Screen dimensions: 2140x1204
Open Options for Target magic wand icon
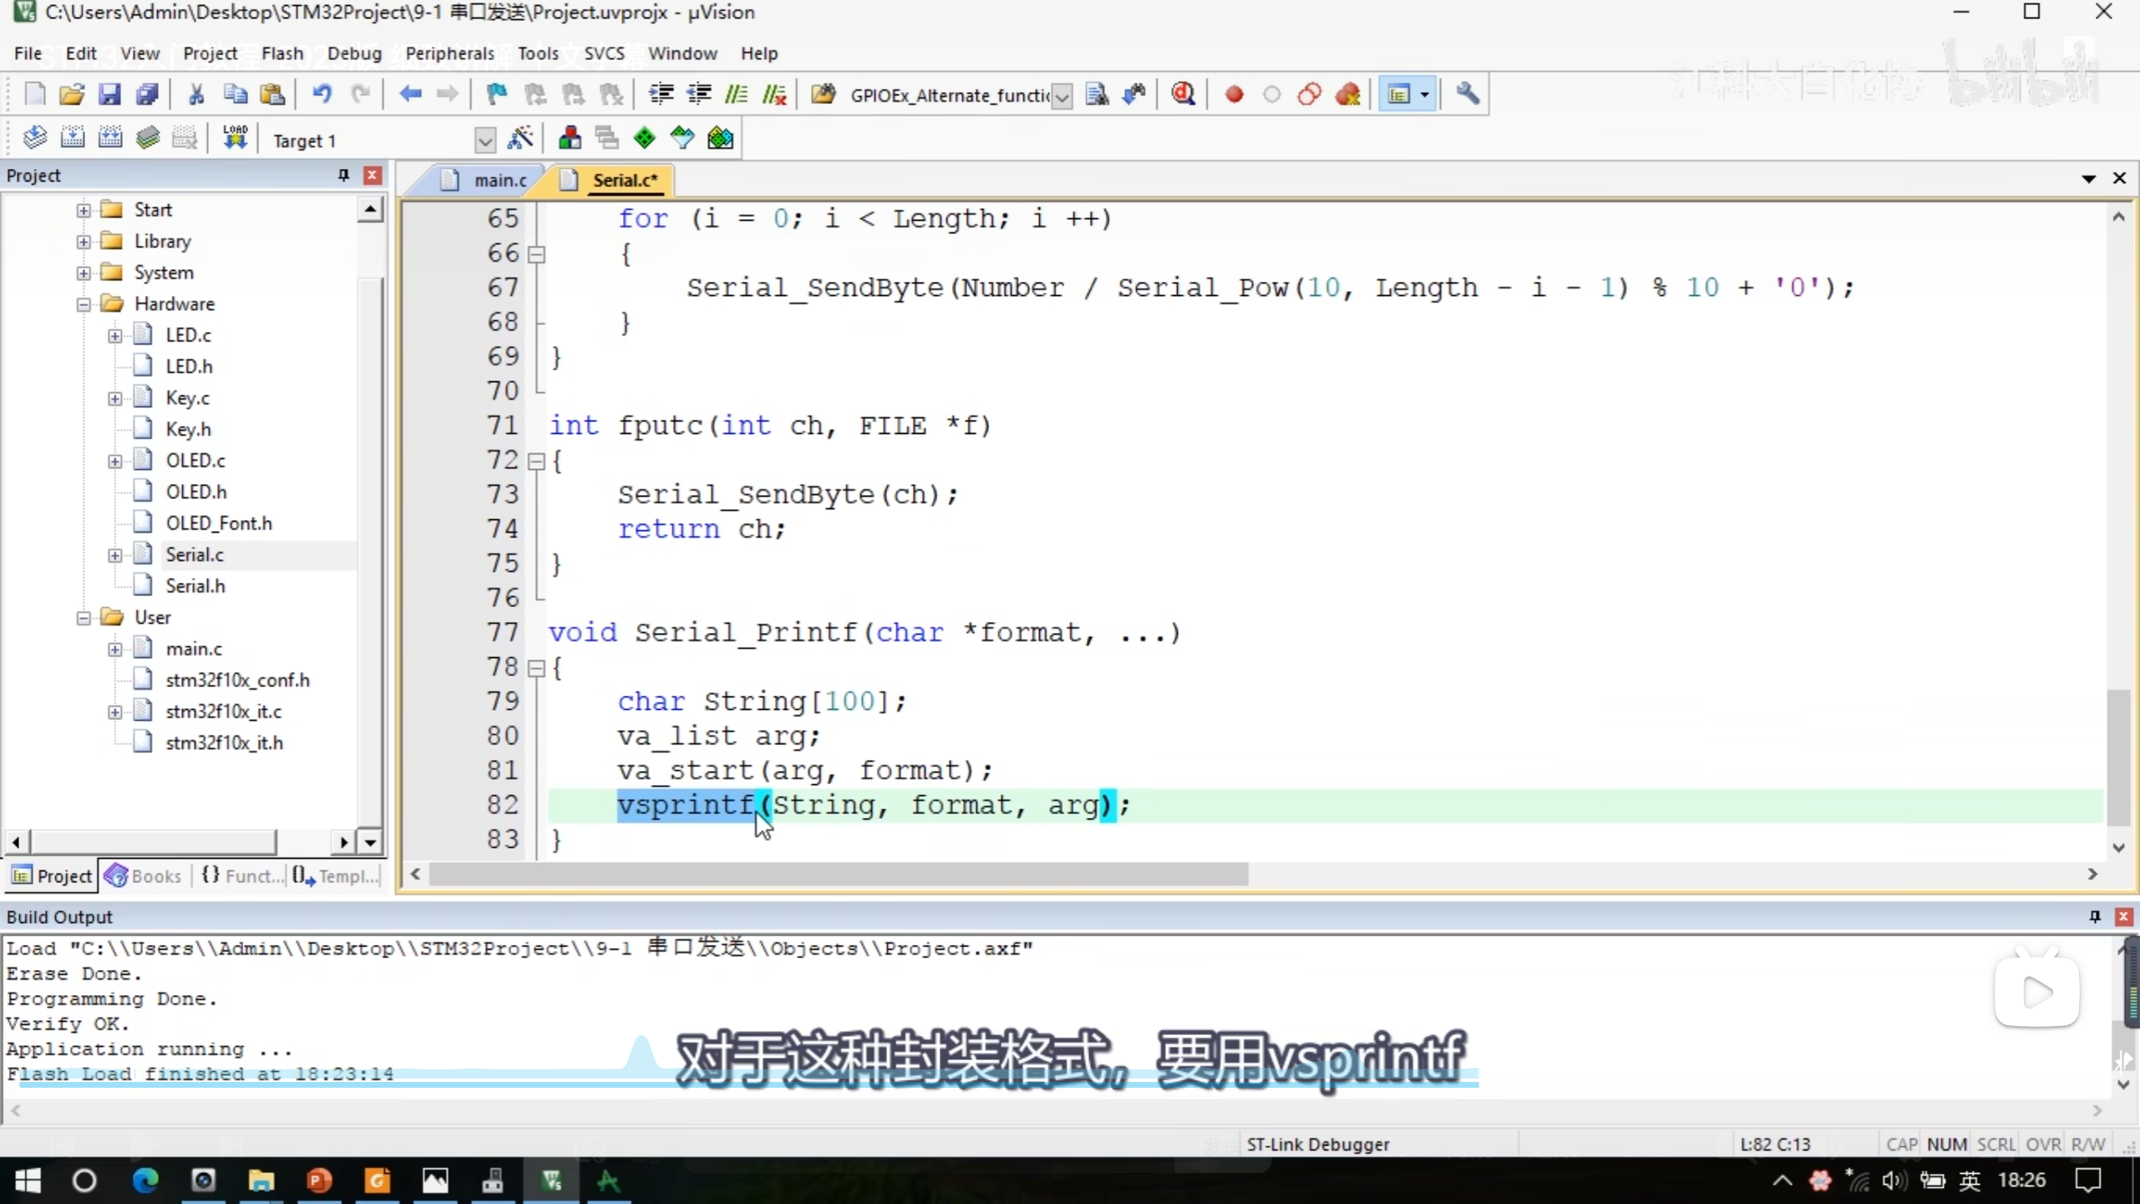point(520,139)
